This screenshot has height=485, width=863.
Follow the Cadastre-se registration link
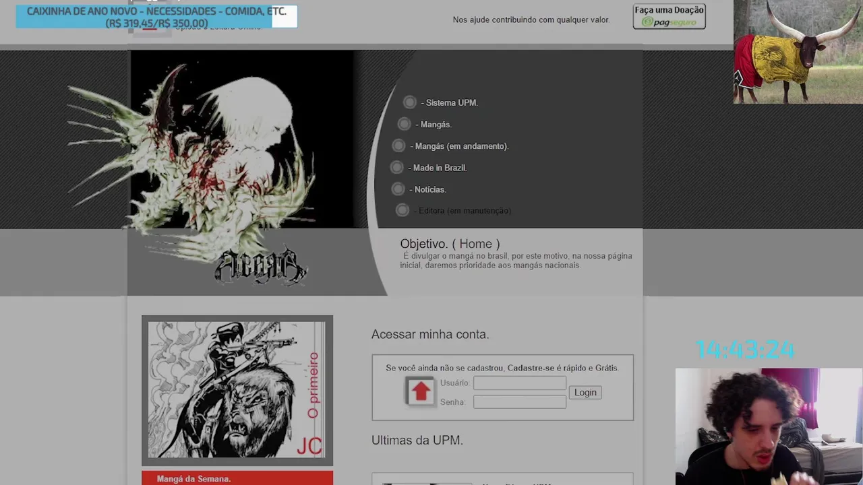531,368
